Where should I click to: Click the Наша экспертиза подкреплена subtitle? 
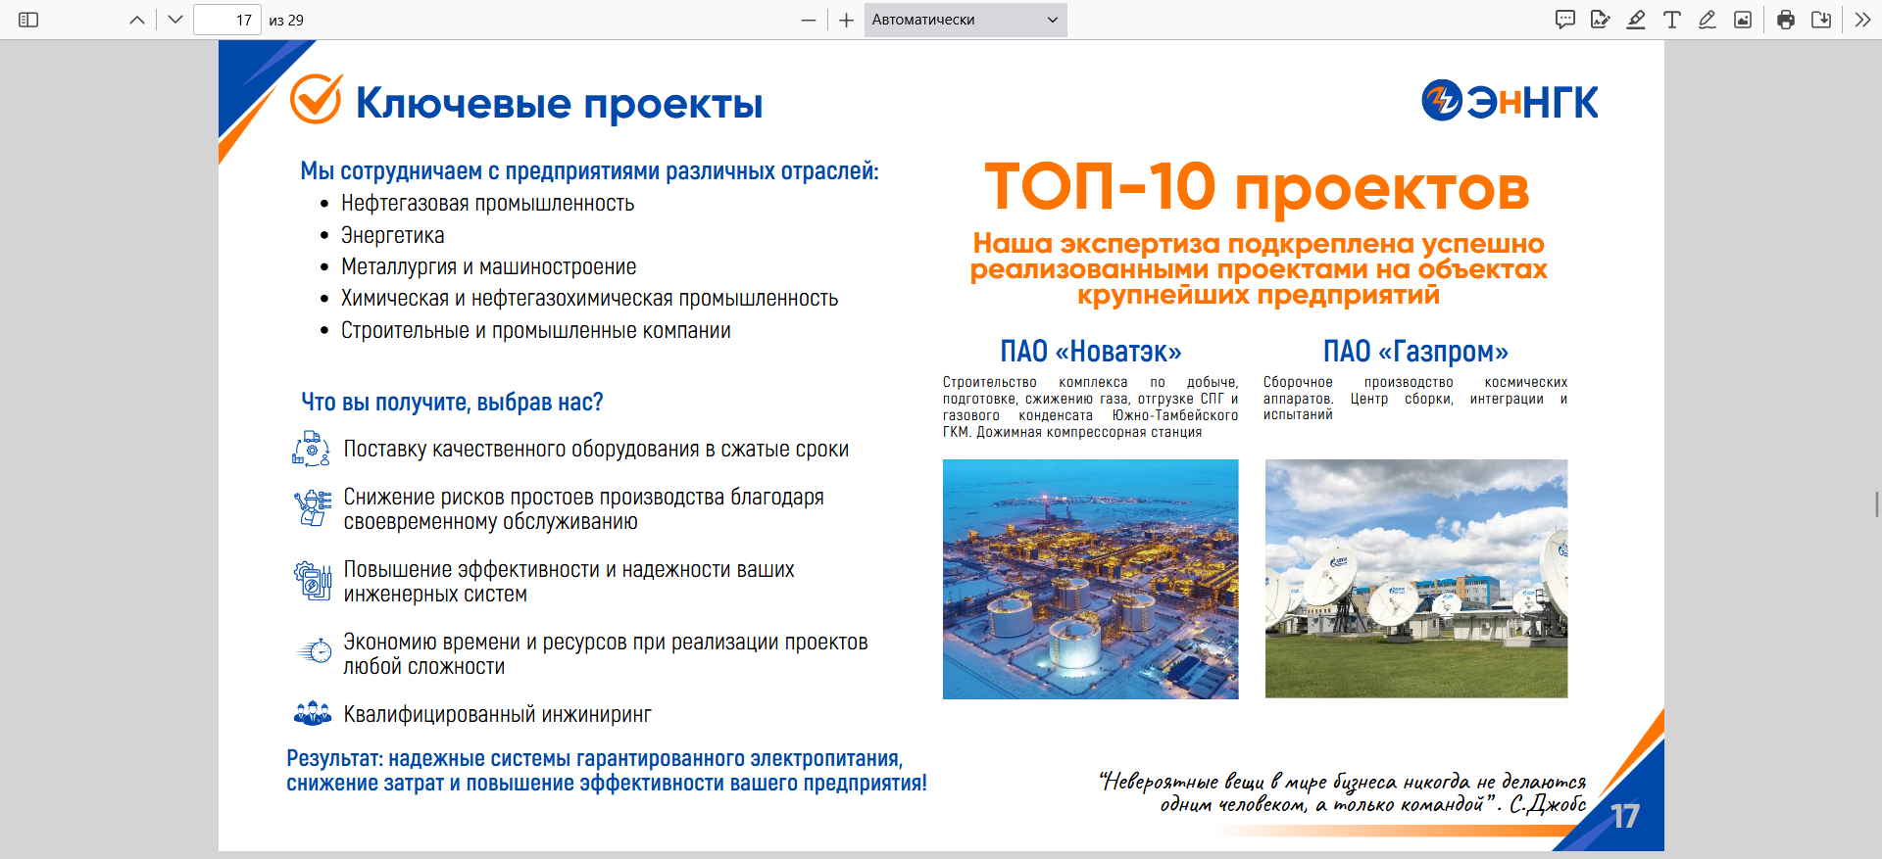[1259, 269]
